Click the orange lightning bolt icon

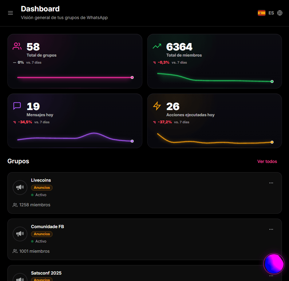click(157, 106)
